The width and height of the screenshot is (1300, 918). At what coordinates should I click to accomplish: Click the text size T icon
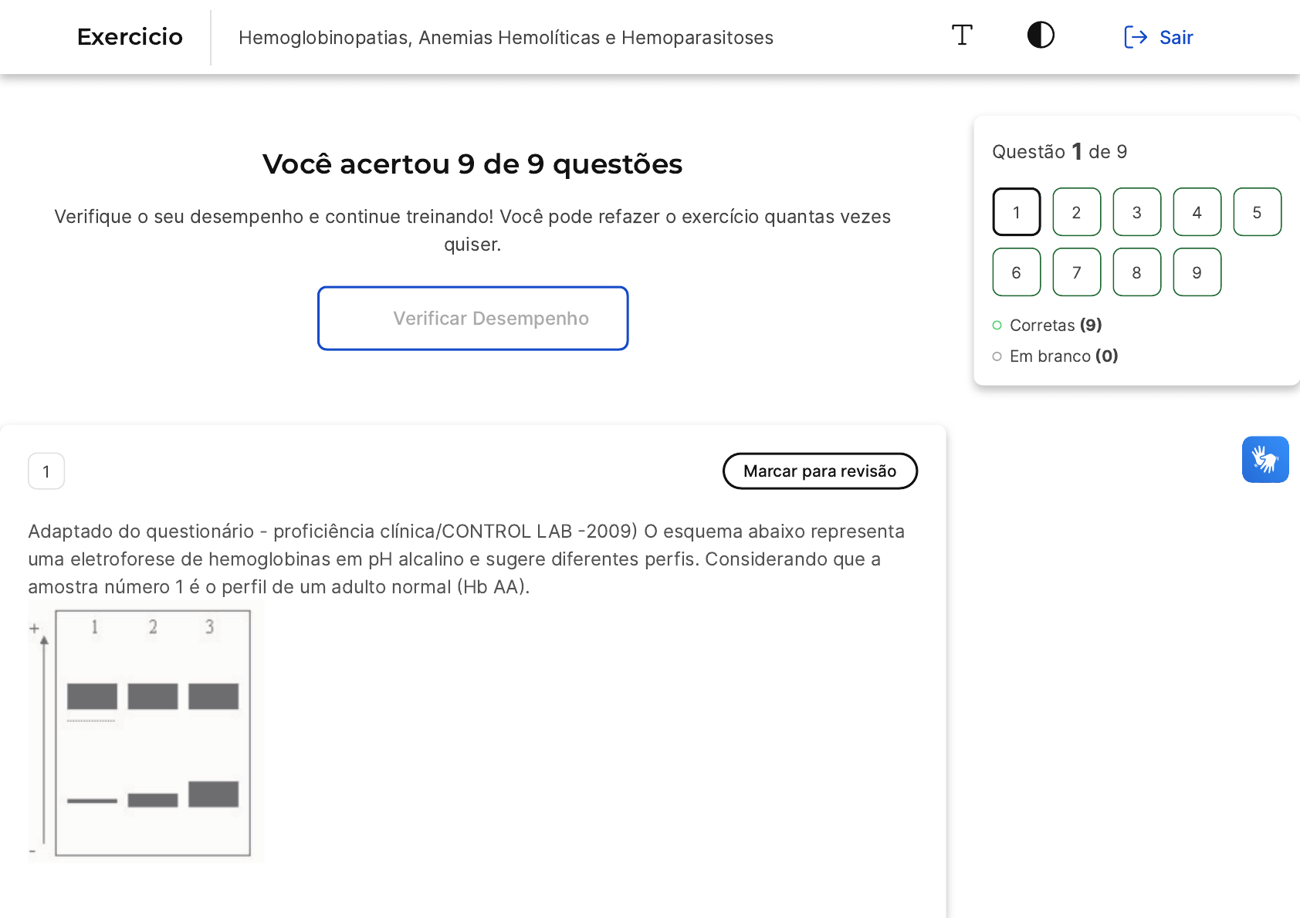pos(962,35)
